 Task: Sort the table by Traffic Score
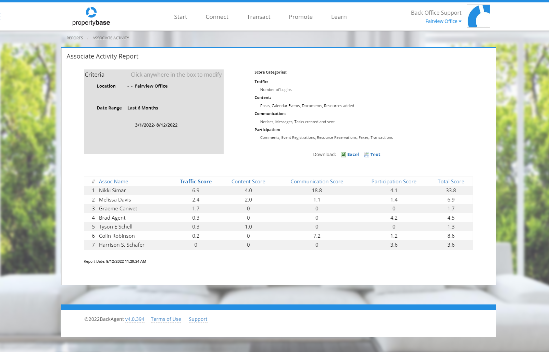[196, 181]
